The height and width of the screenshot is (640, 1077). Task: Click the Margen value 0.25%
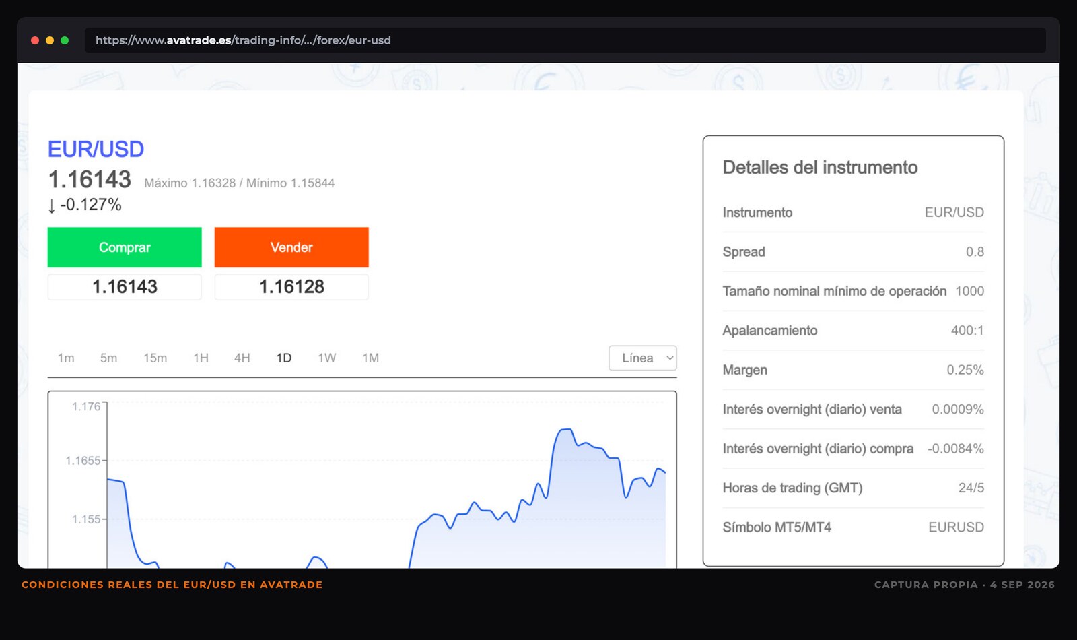point(965,370)
